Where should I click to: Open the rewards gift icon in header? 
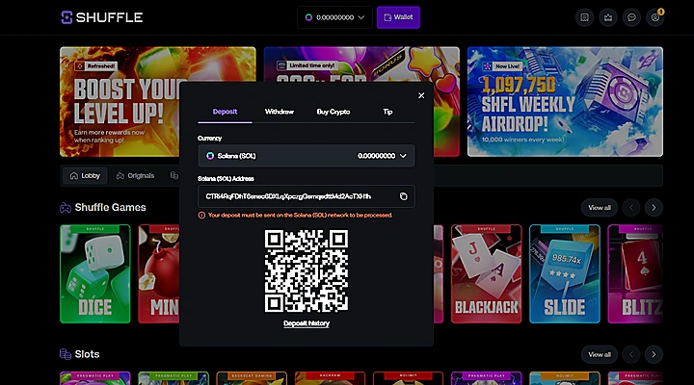608,17
